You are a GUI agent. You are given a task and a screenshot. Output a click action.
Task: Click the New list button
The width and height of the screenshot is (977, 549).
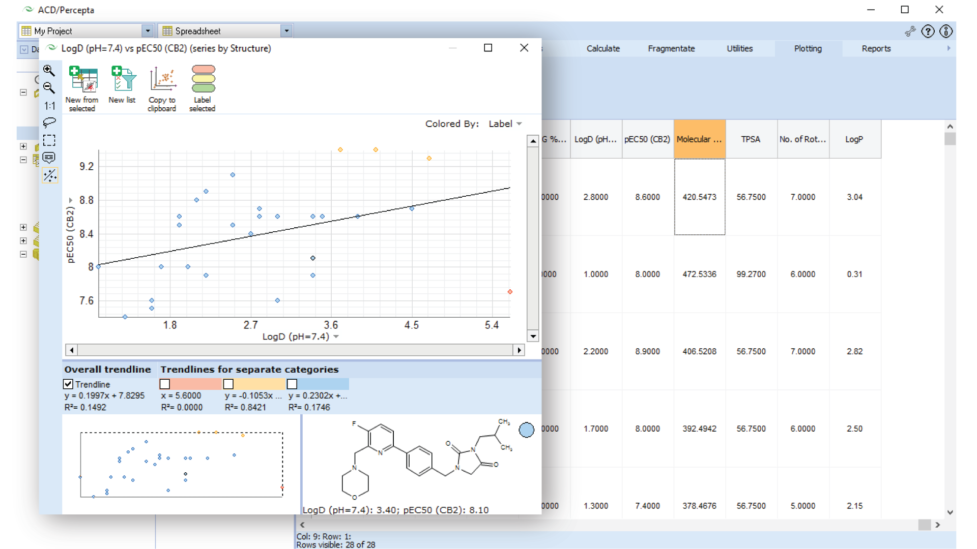tap(122, 86)
